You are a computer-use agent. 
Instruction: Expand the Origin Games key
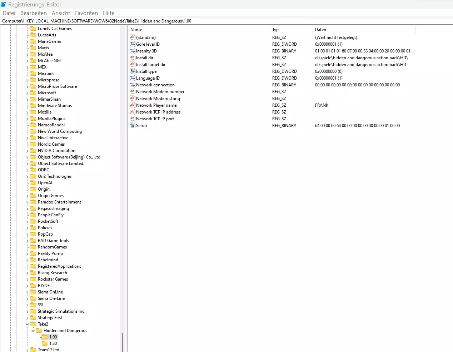[28, 196]
